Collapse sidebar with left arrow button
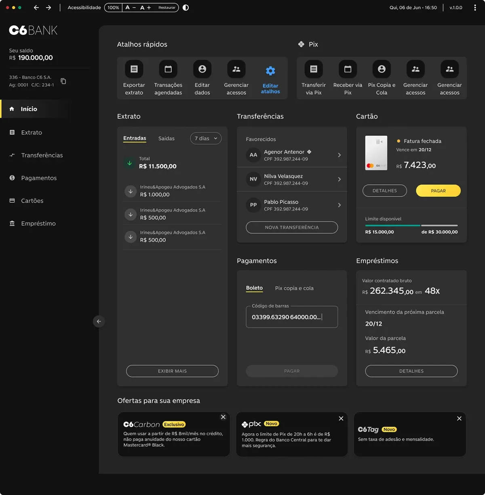Image resolution: width=485 pixels, height=495 pixels. (x=99, y=322)
